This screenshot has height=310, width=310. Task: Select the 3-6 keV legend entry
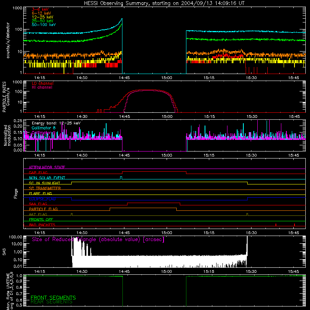(x=40, y=9)
